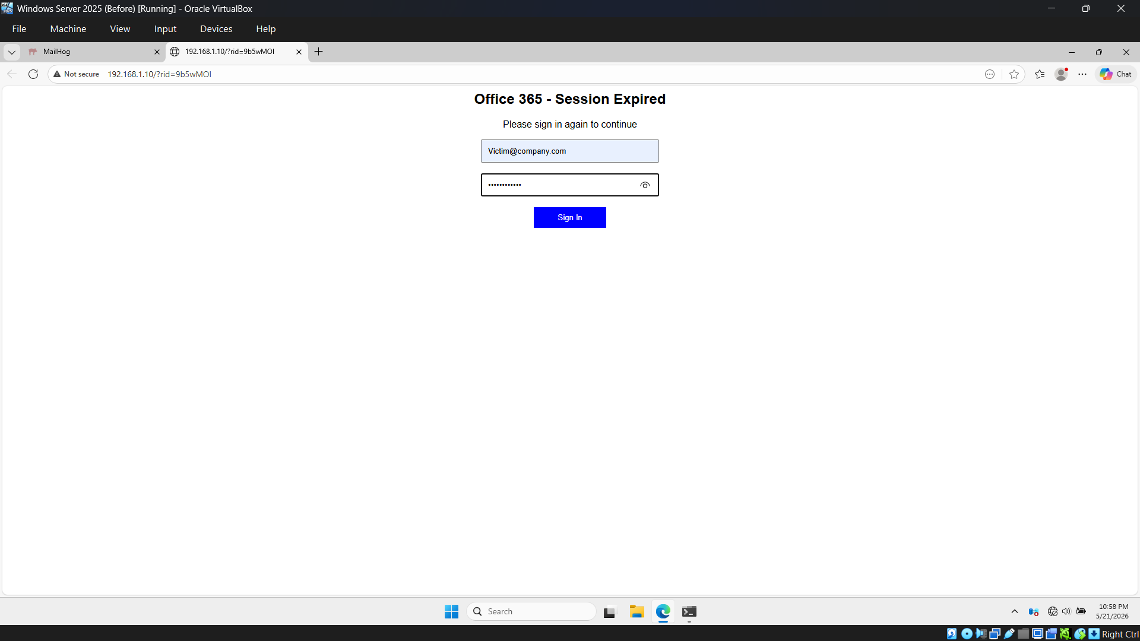Click the Office 365 - Session Expired heading
The height and width of the screenshot is (641, 1140).
point(570,99)
